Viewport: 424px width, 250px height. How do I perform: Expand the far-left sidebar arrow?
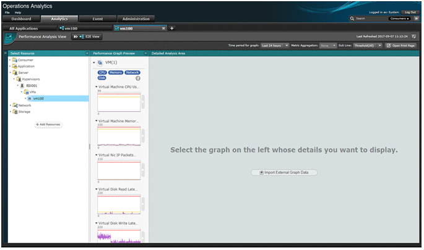(5, 53)
